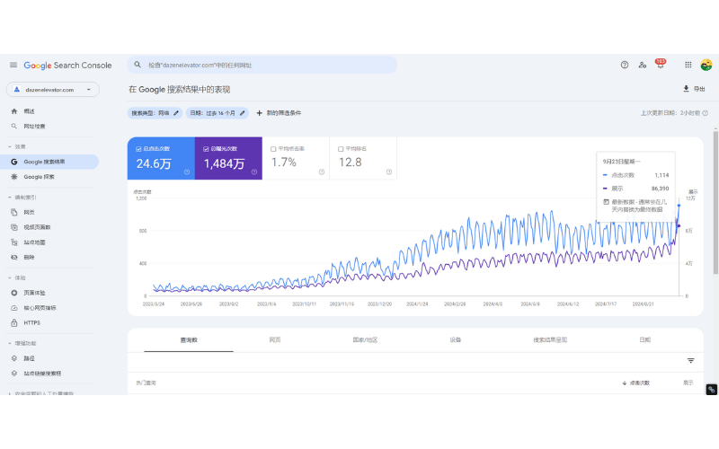Add a new filter condition 新的筛选条件
The width and height of the screenshot is (719, 449).
tap(279, 113)
